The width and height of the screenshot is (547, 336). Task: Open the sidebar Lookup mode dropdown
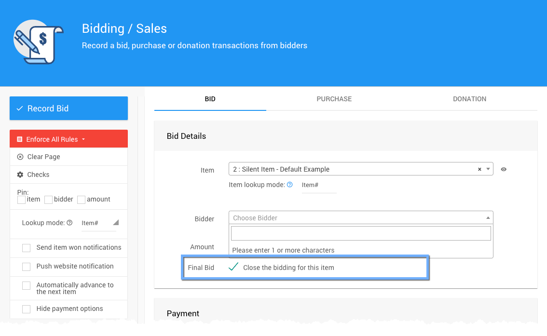tap(115, 223)
